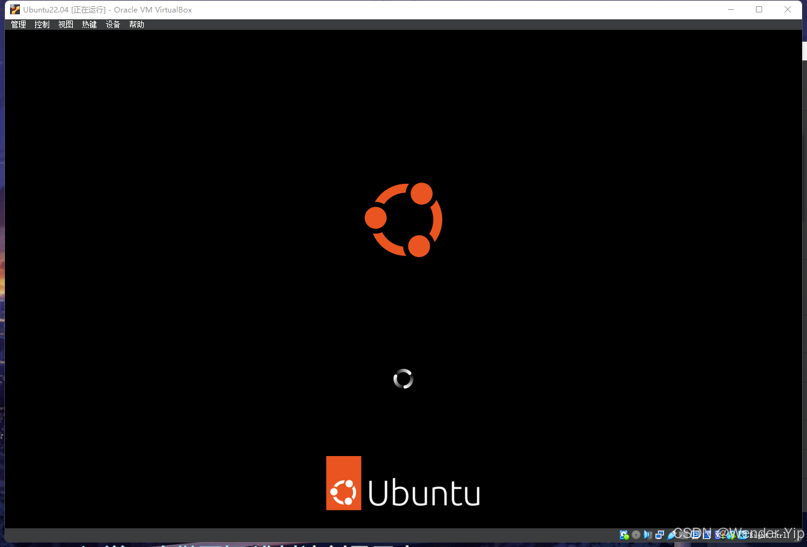Click the network adapter status icon

coord(659,535)
